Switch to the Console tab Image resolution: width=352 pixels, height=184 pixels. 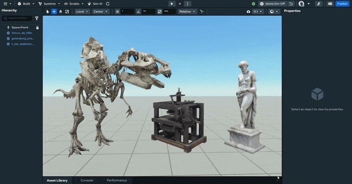pos(87,180)
